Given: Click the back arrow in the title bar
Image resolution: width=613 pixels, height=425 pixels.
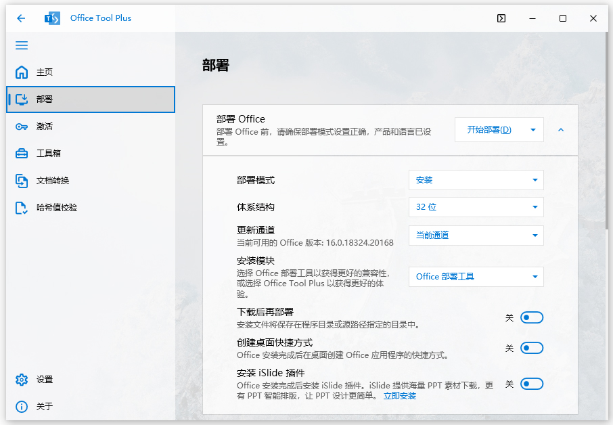Looking at the screenshot, I should [x=21, y=18].
